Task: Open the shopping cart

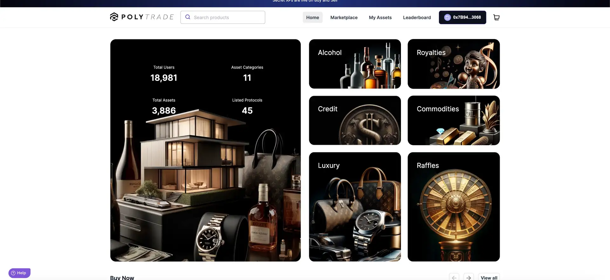Action: pos(496,17)
